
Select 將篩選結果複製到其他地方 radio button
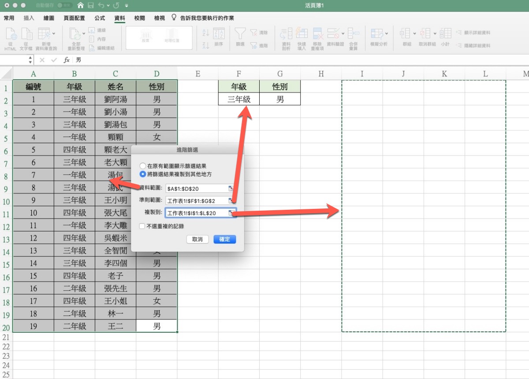143,174
